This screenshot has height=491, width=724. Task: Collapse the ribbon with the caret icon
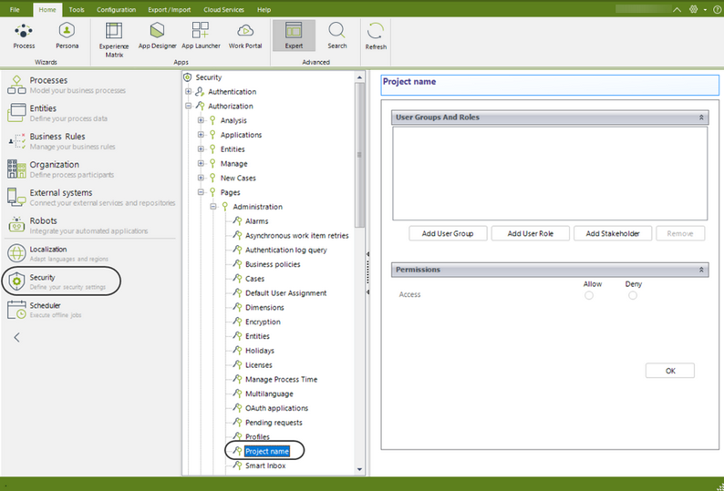tap(677, 9)
